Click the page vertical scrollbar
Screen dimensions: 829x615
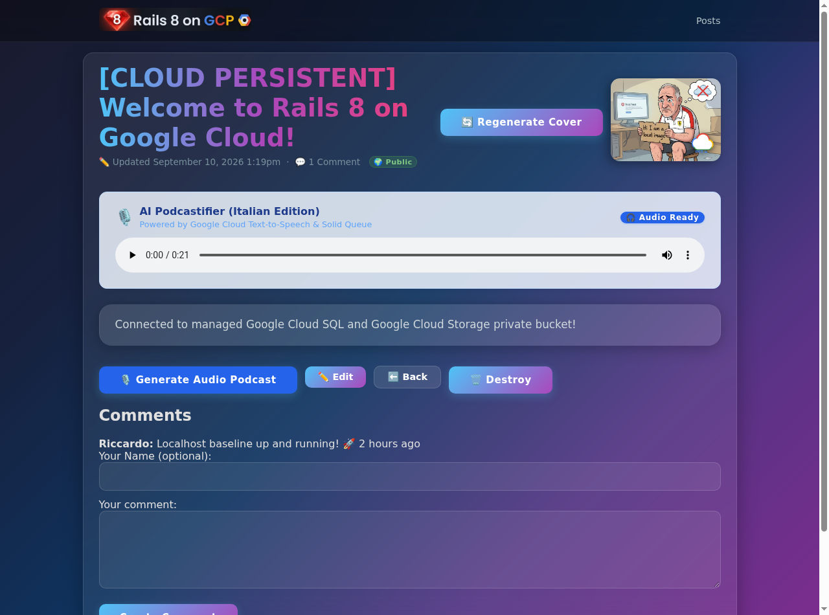coord(824,272)
